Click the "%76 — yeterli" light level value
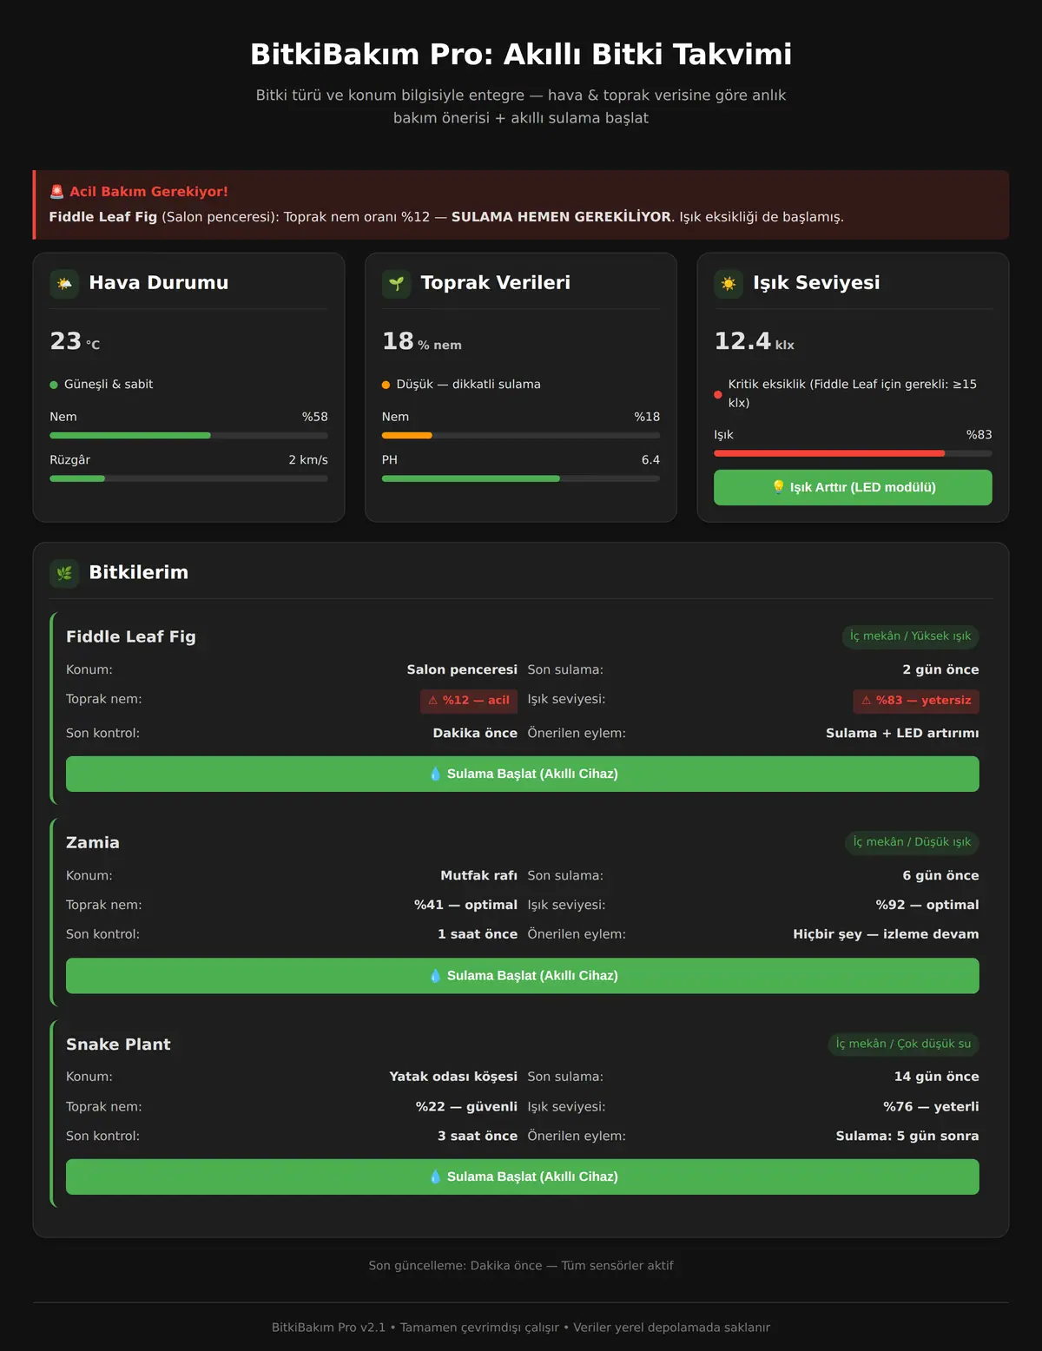Image resolution: width=1042 pixels, height=1351 pixels. tap(931, 1107)
